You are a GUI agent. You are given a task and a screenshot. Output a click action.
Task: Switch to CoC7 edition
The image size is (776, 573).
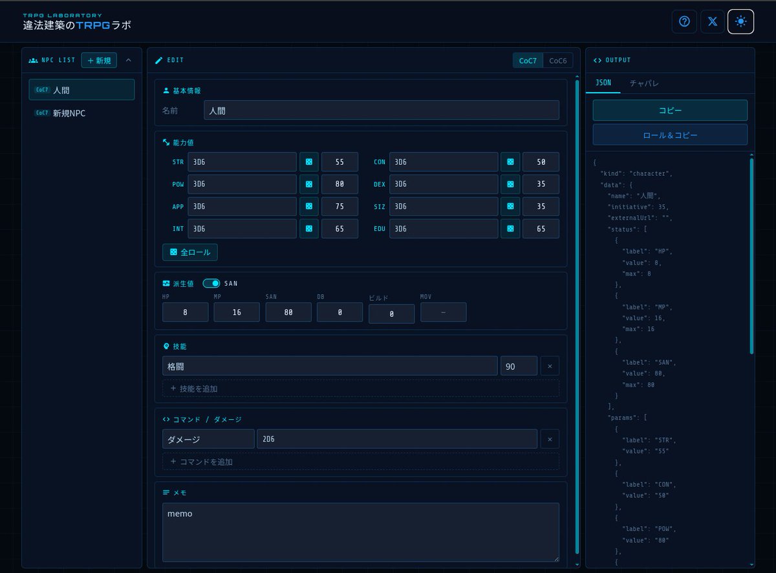pos(528,61)
